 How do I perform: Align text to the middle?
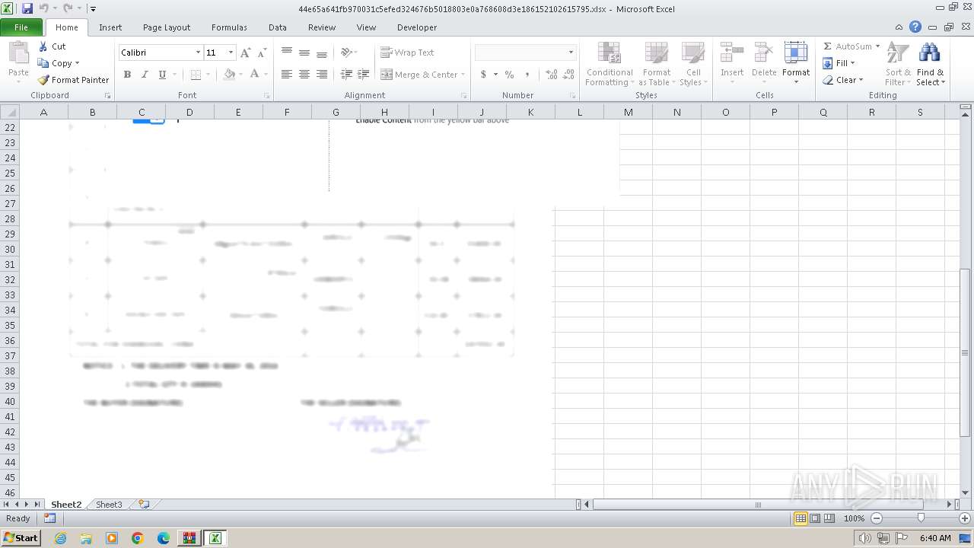tap(304, 53)
